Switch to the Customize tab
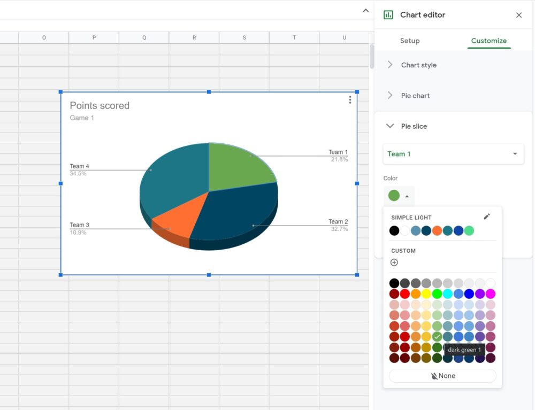Image resolution: width=535 pixels, height=410 pixels. pyautogui.click(x=488, y=41)
